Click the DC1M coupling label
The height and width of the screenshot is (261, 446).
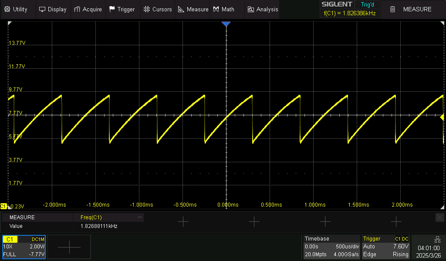tap(38, 239)
